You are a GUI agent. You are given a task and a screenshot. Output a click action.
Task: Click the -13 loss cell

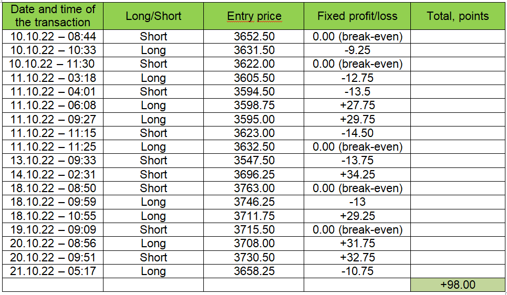357,202
